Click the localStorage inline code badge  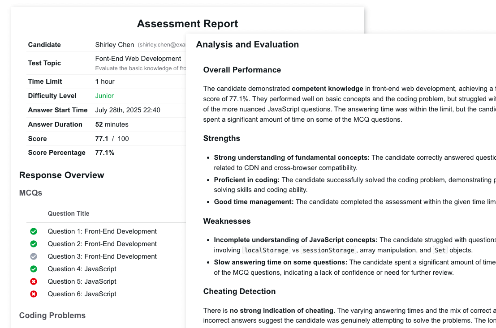pos(266,250)
